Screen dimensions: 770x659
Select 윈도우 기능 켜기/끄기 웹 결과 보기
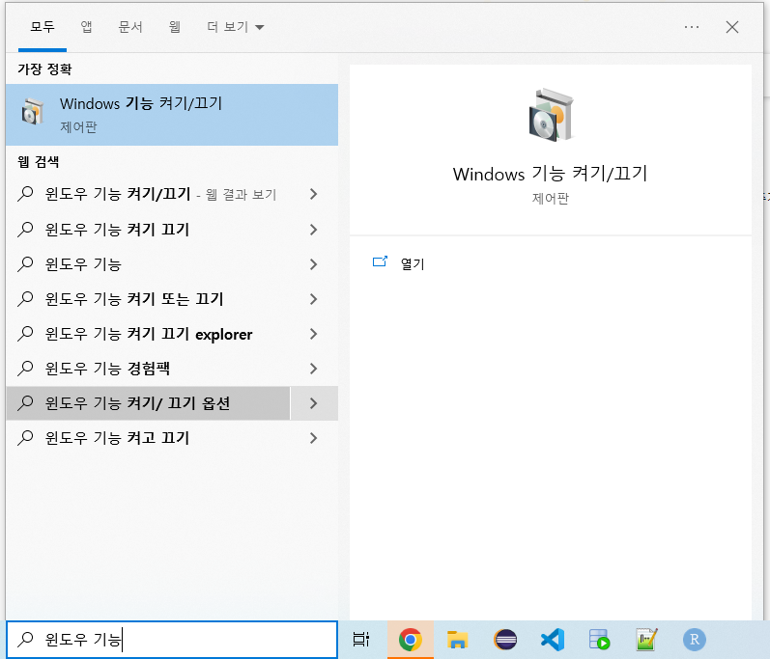point(149,194)
